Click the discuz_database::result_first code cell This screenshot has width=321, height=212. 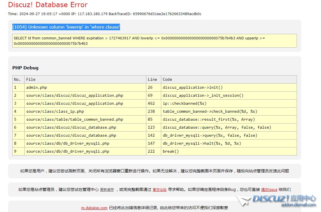click(x=229, y=119)
